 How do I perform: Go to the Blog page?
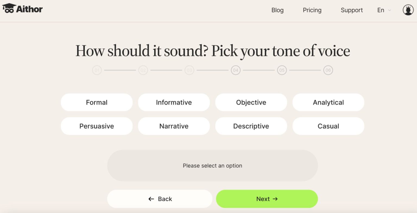point(277,10)
